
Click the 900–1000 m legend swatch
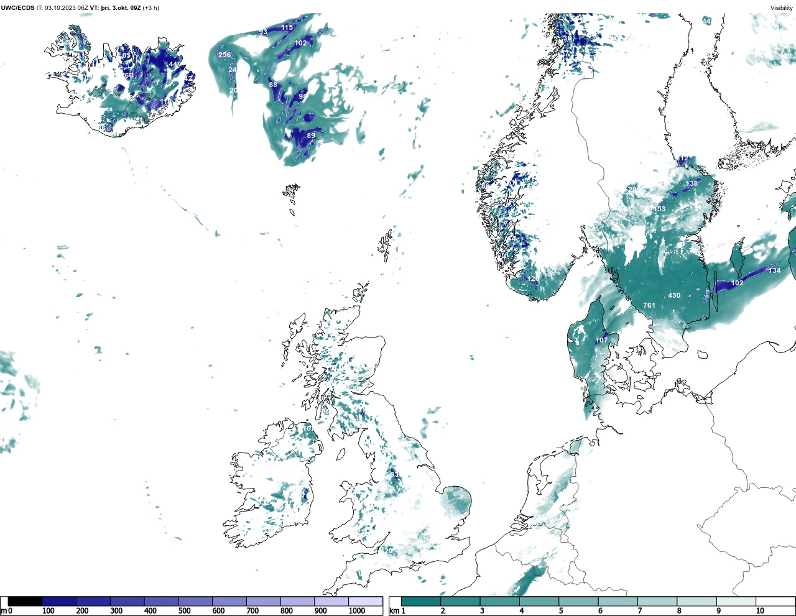pyautogui.click(x=331, y=601)
